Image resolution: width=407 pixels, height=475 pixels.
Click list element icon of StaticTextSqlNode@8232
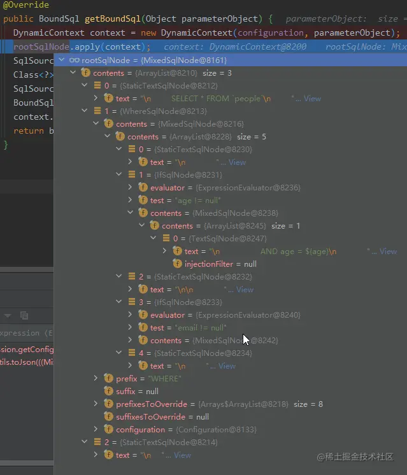pos(131,276)
